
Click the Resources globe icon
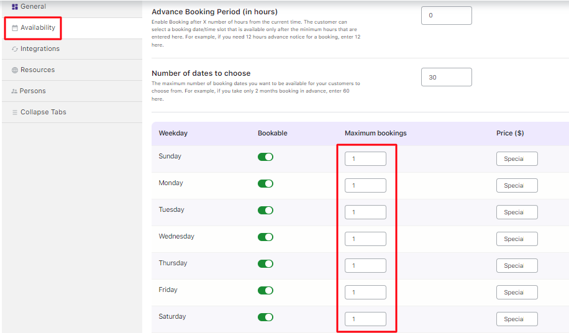click(x=15, y=70)
